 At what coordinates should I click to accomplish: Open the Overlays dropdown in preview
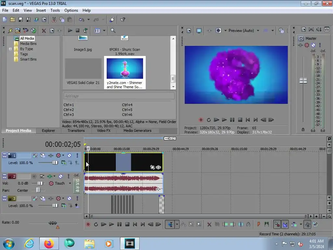[x=273, y=31]
